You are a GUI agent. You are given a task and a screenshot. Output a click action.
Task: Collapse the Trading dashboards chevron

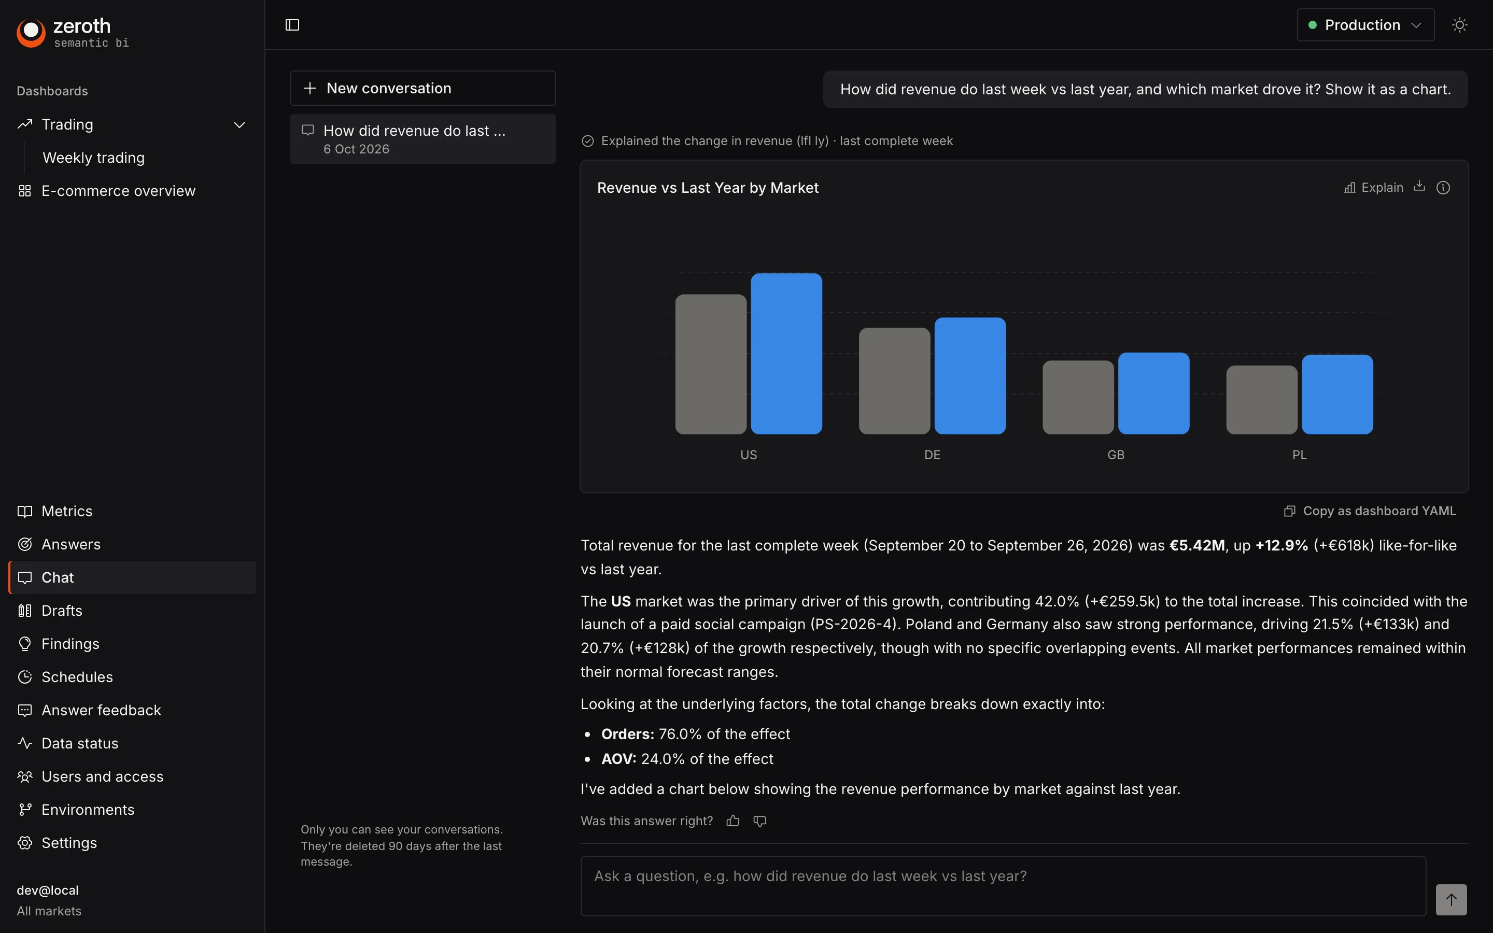[240, 124]
